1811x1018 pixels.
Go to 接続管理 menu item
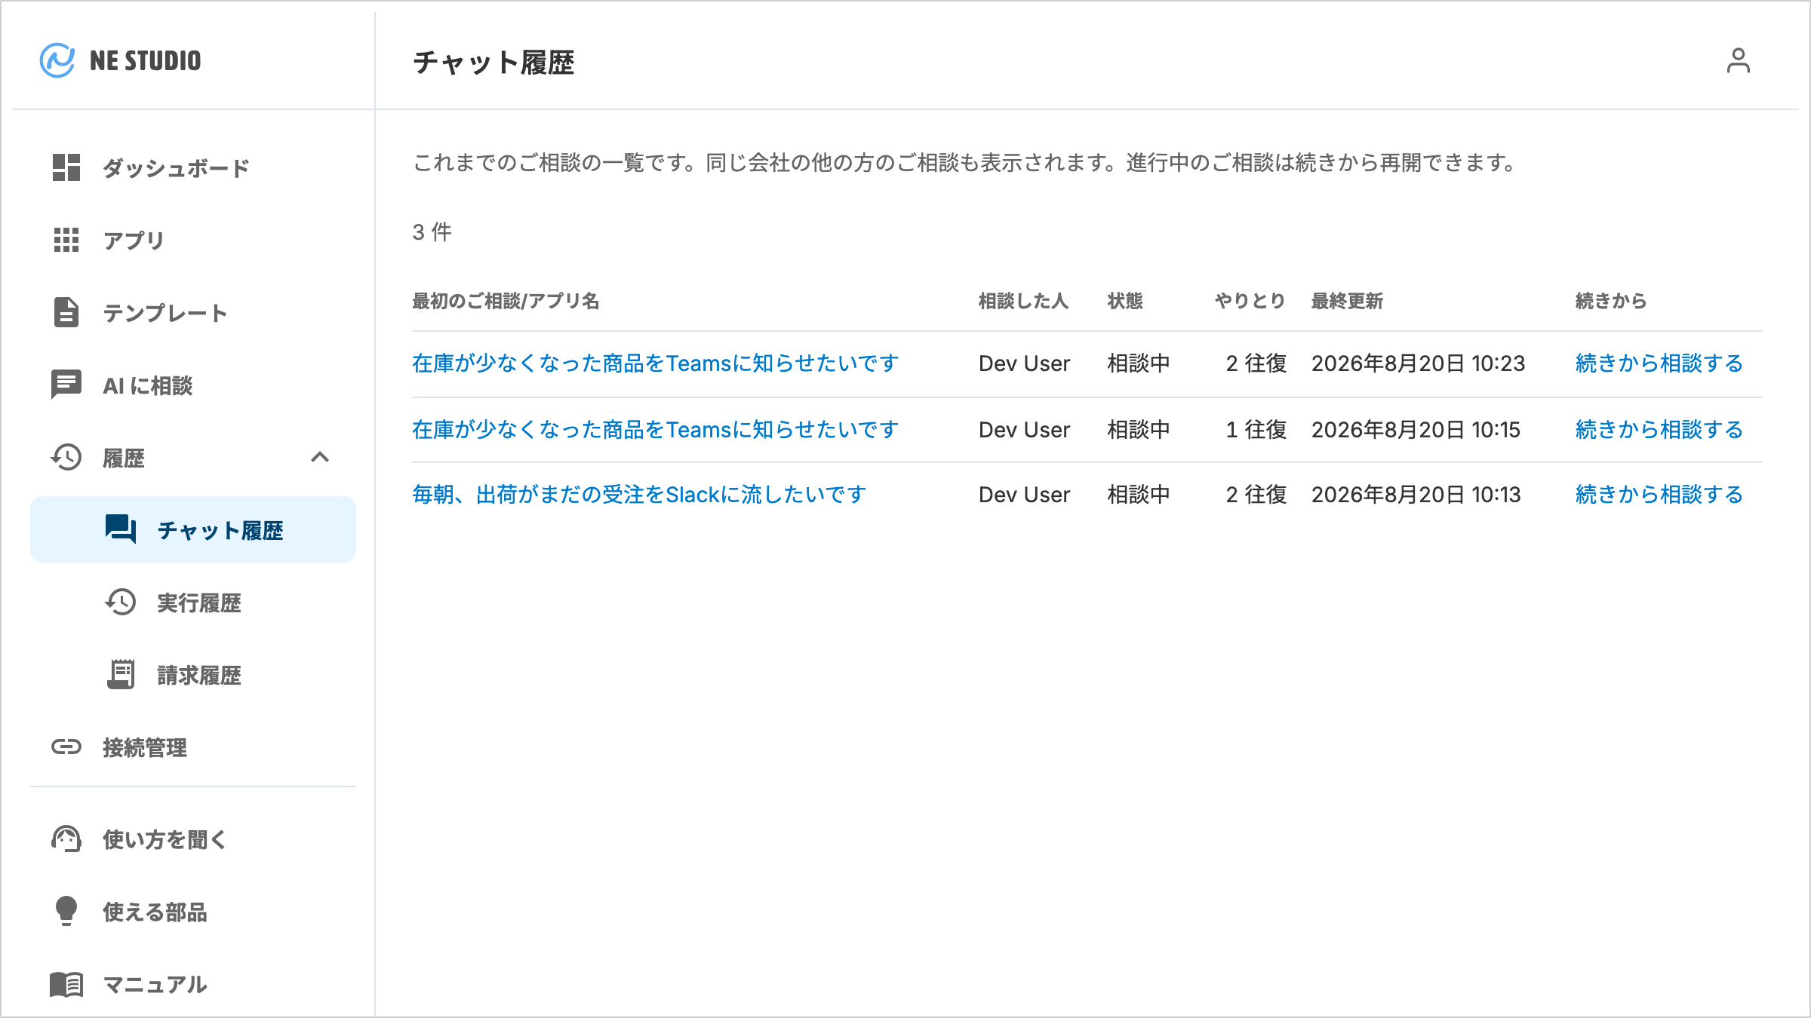pos(193,747)
